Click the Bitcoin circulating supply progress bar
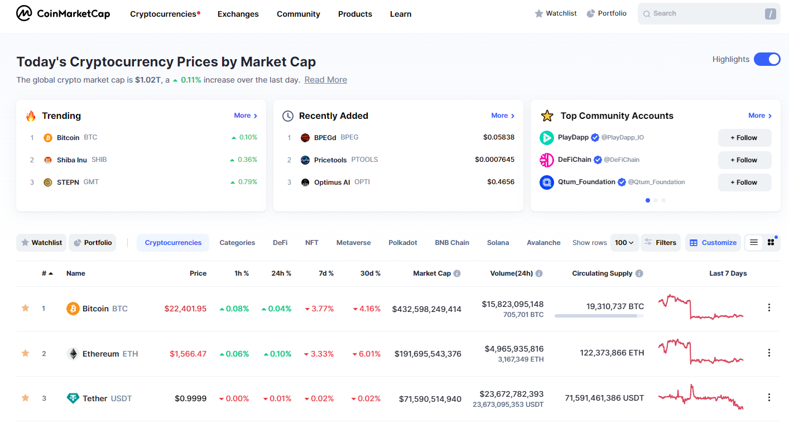The width and height of the screenshot is (789, 423). 599,316
